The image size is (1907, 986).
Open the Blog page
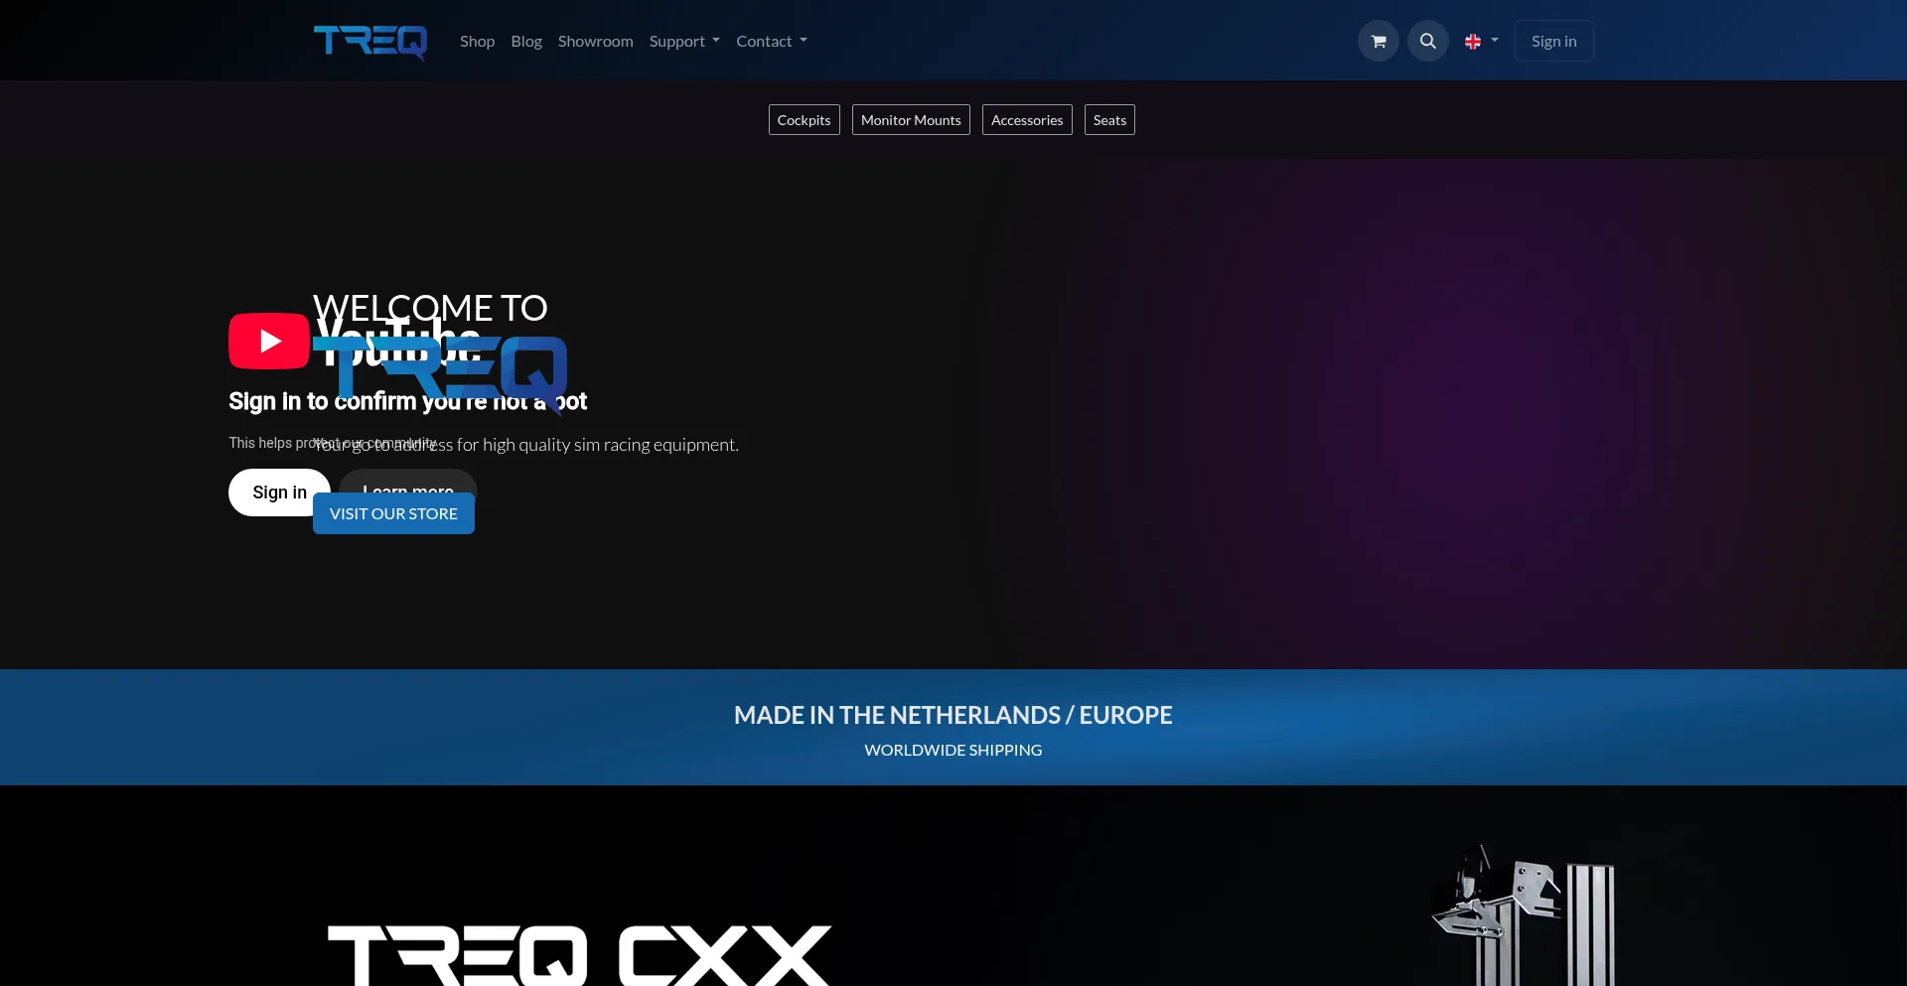526,41
